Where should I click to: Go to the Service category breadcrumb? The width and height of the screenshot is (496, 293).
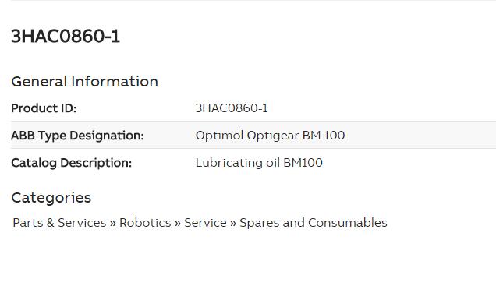tap(205, 223)
